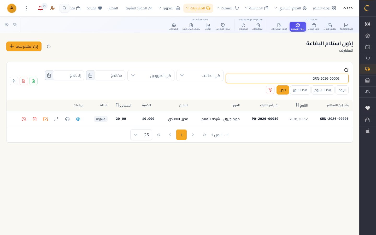Select the 'هذا الأسبوع' quick date filter

(323, 90)
